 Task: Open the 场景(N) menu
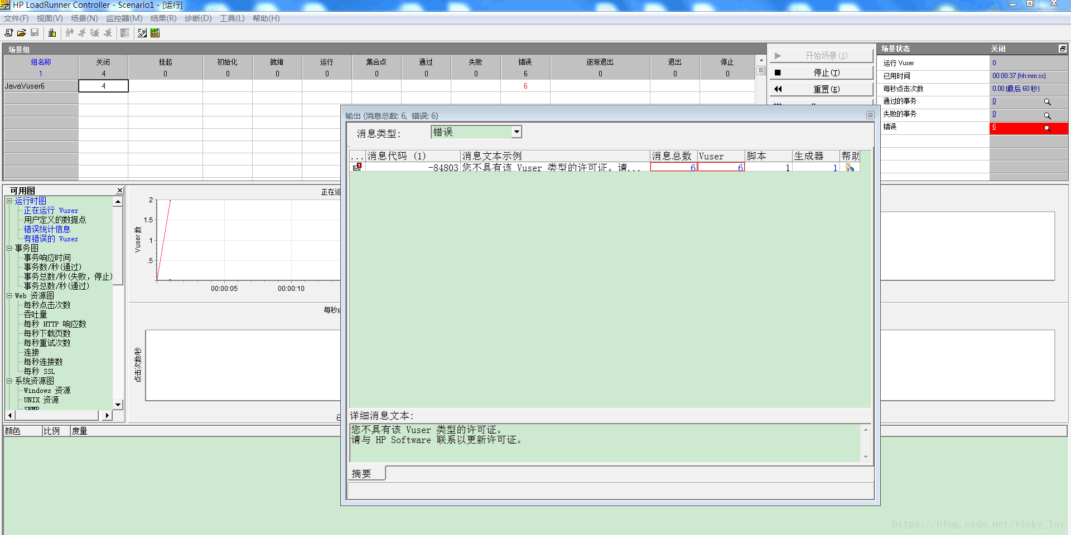click(84, 18)
